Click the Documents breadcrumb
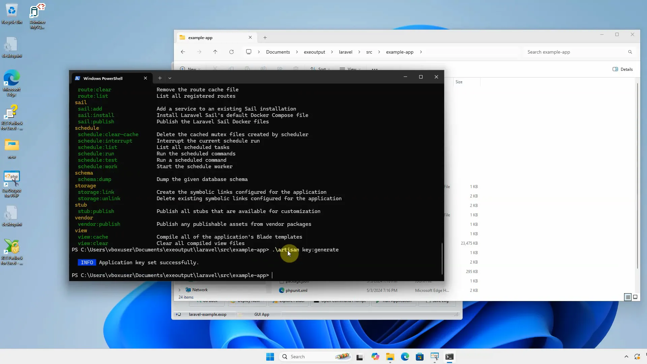 tap(278, 52)
